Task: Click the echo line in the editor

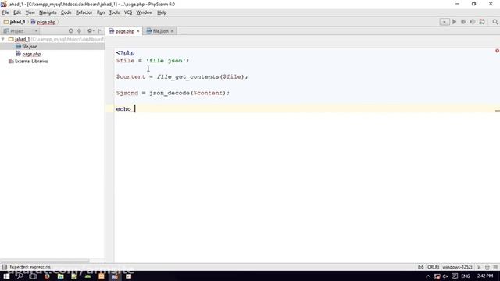Action: (x=123, y=109)
